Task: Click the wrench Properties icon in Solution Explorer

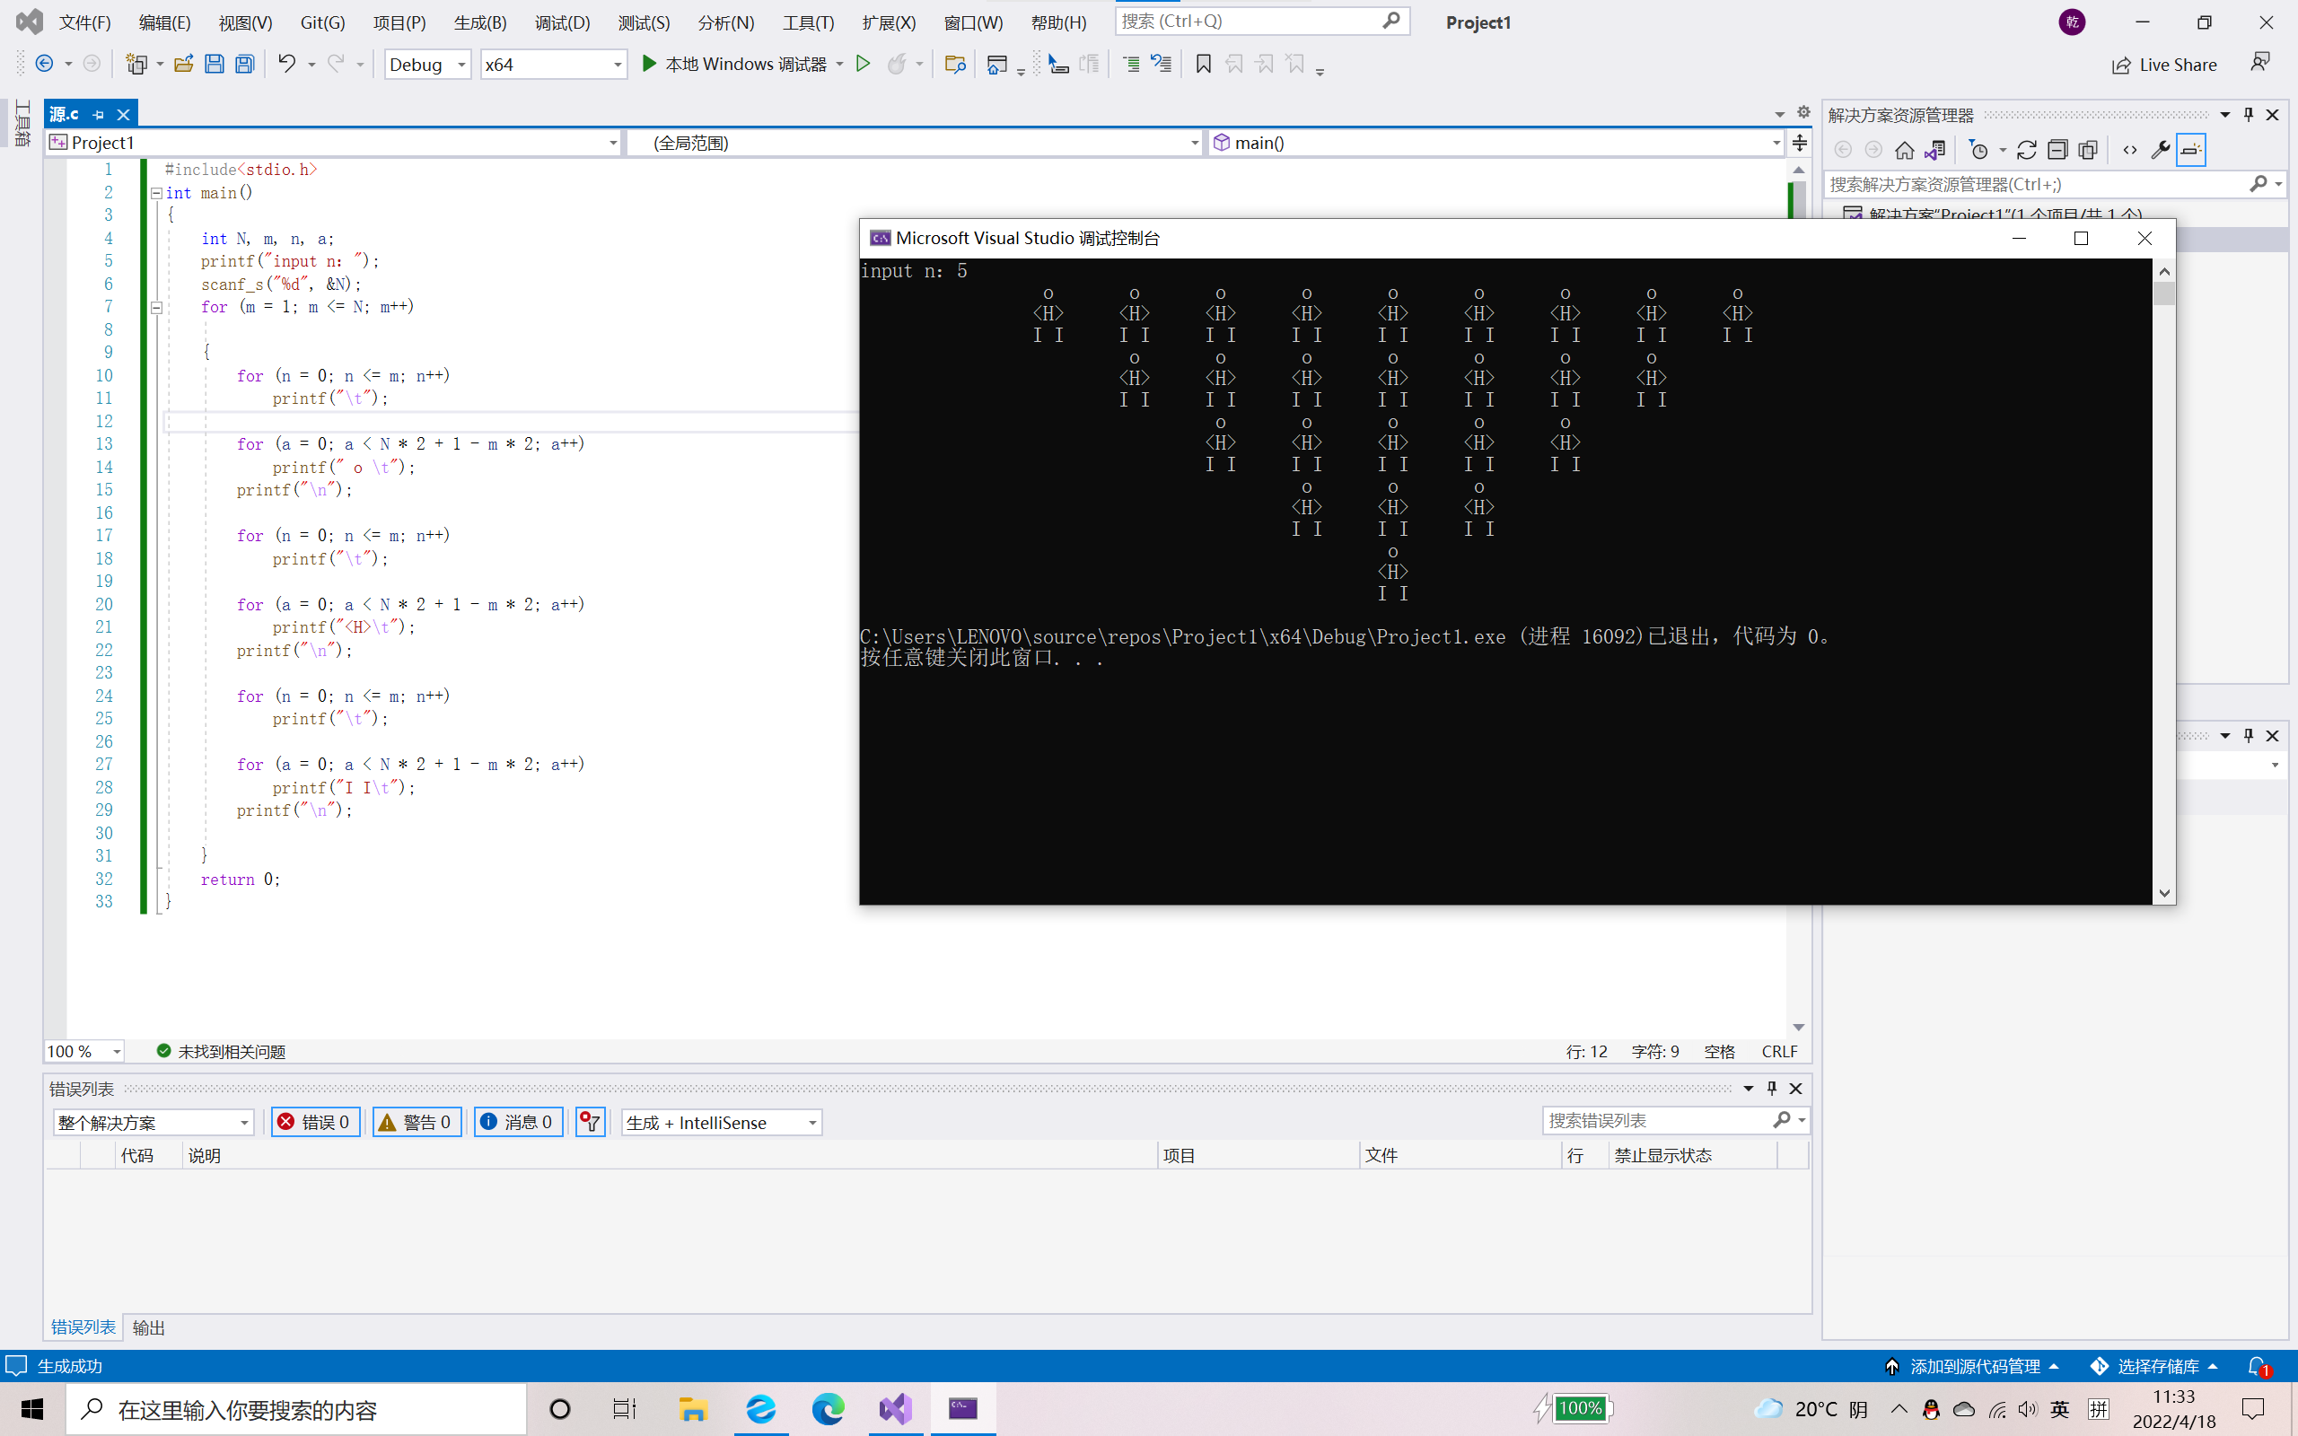Action: point(2161,150)
